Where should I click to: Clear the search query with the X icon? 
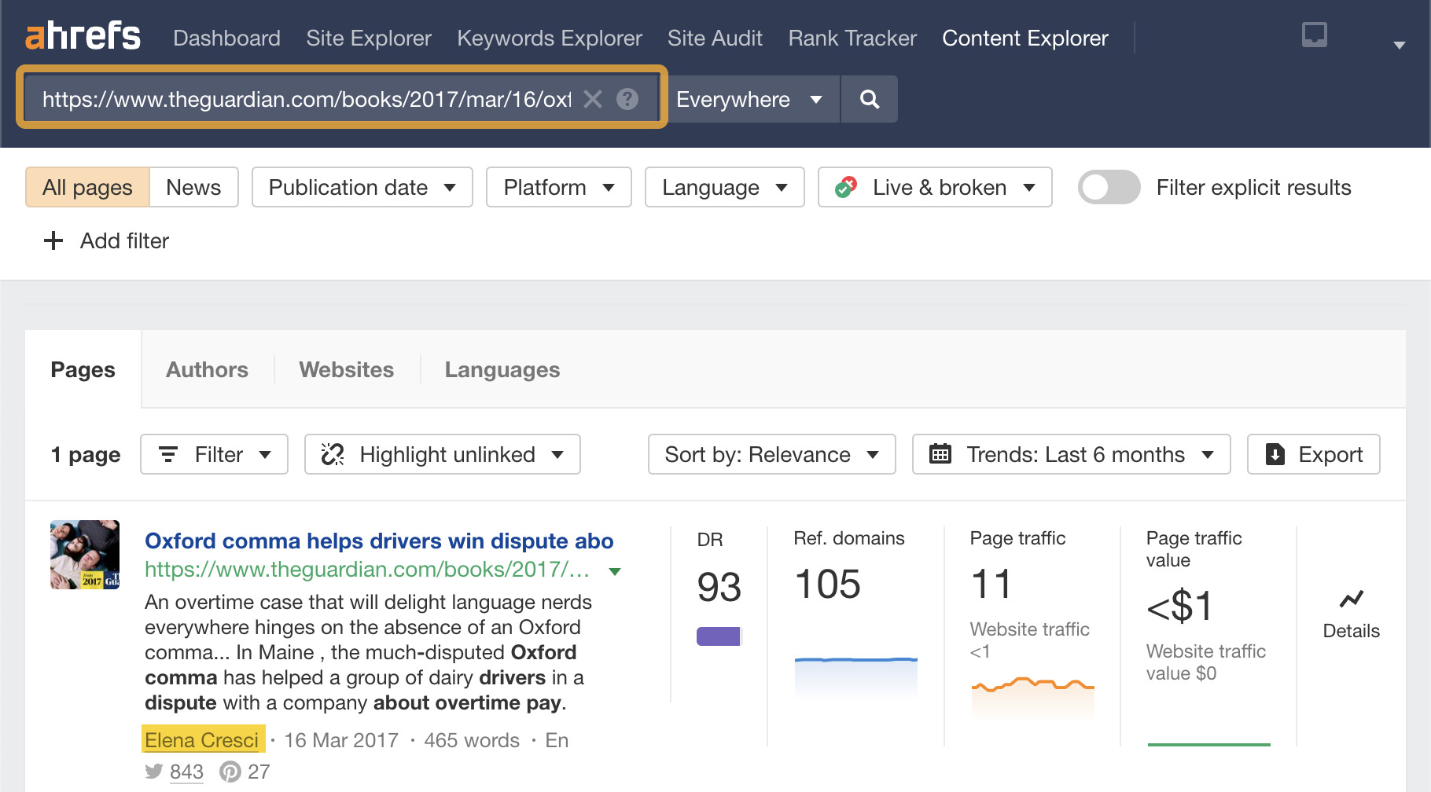tap(594, 99)
